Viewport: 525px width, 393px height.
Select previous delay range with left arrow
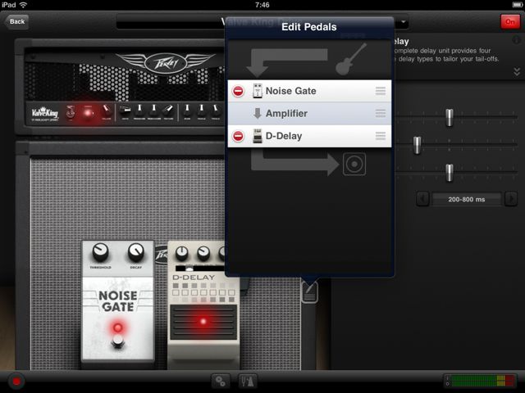click(x=423, y=199)
